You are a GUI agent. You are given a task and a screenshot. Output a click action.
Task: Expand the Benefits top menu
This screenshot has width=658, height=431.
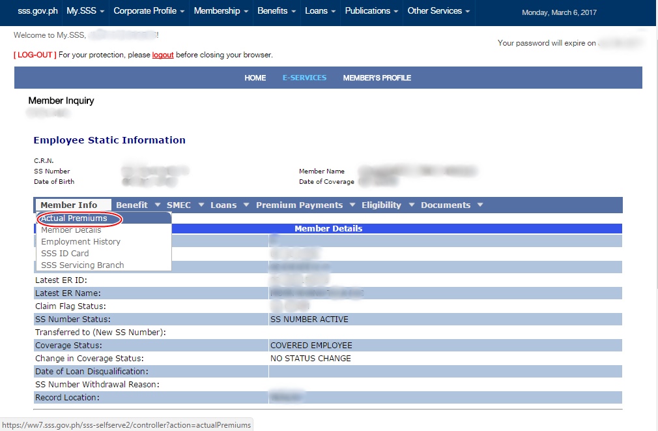point(276,11)
